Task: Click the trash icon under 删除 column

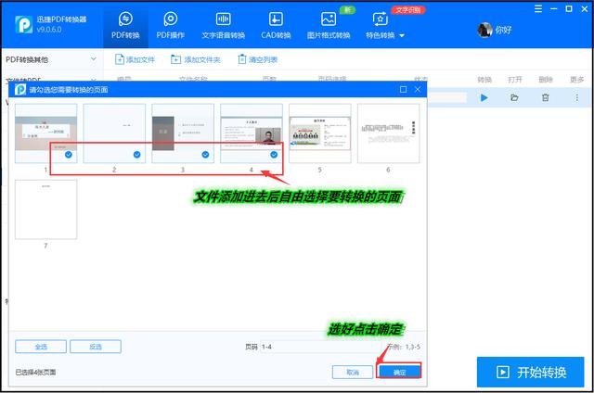Action: 546,97
